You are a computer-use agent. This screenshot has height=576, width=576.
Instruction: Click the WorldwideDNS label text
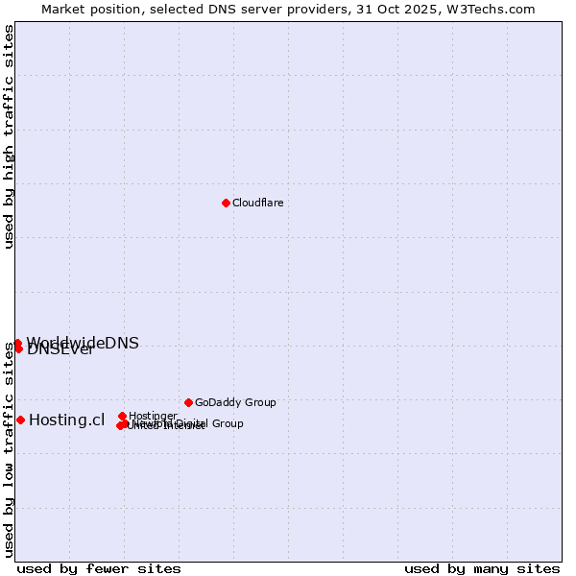[x=83, y=343]
